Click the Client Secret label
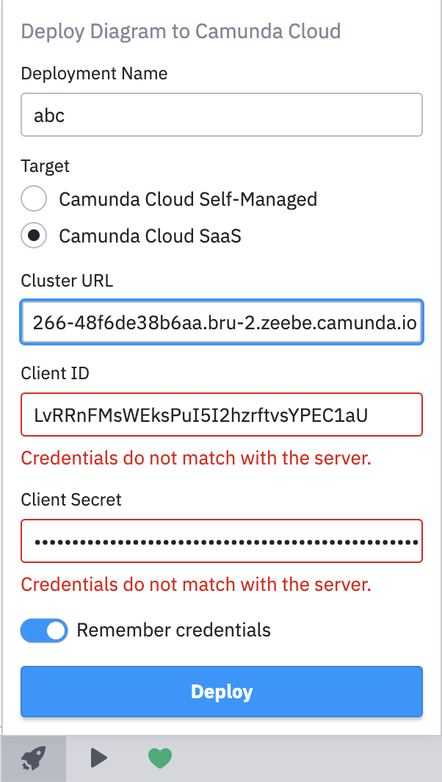 tap(70, 500)
